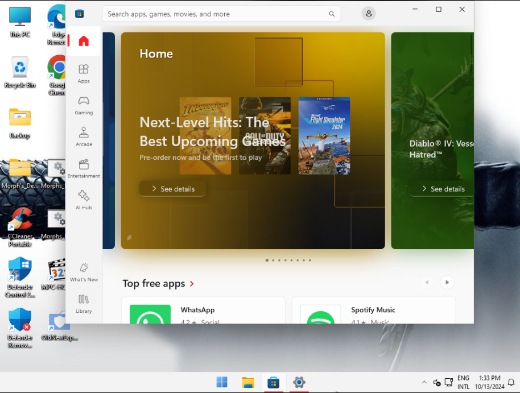See details for Next-Level Hits banner
This screenshot has width=520, height=393.
pyautogui.click(x=173, y=189)
